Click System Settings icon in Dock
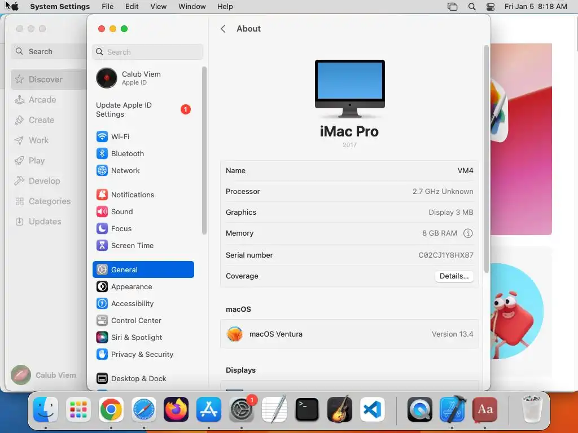Viewport: 578px width, 433px height. coord(242,409)
